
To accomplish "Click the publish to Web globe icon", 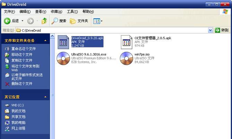I will pyautogui.click(x=7, y=66).
